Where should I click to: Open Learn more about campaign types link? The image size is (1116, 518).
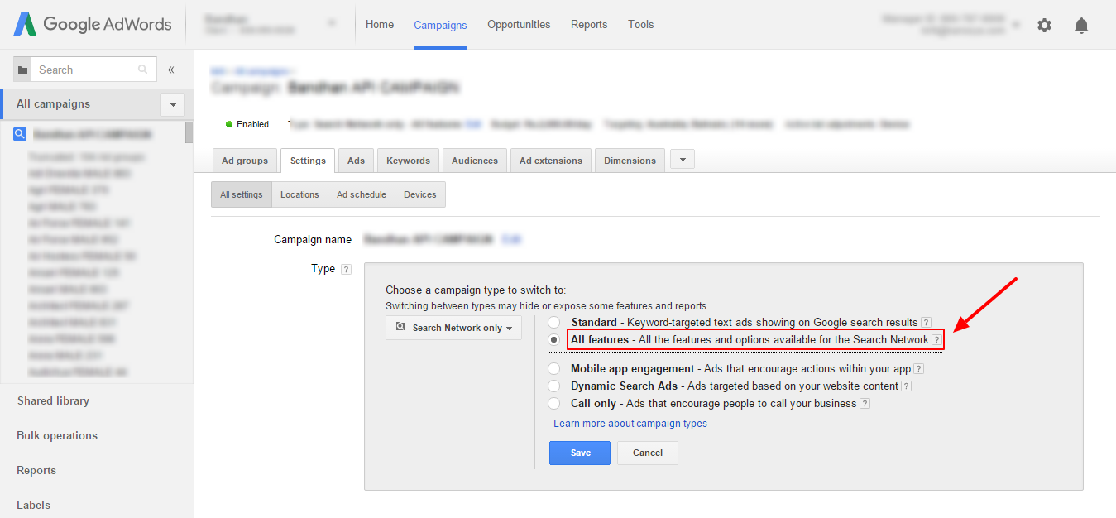pyautogui.click(x=630, y=424)
